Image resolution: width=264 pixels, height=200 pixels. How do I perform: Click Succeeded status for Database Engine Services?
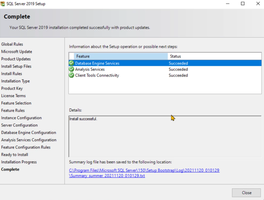click(x=178, y=63)
